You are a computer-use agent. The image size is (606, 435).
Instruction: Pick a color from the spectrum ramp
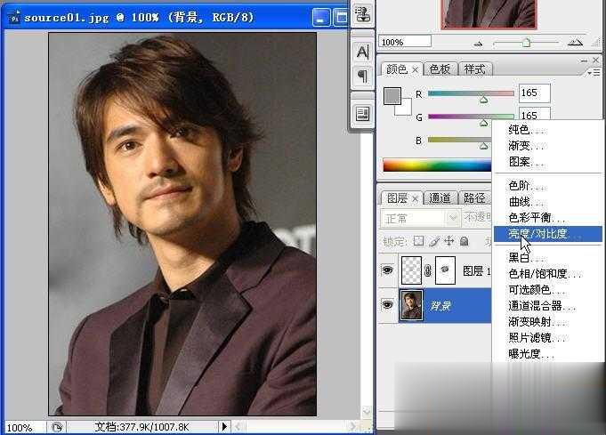[x=437, y=165]
